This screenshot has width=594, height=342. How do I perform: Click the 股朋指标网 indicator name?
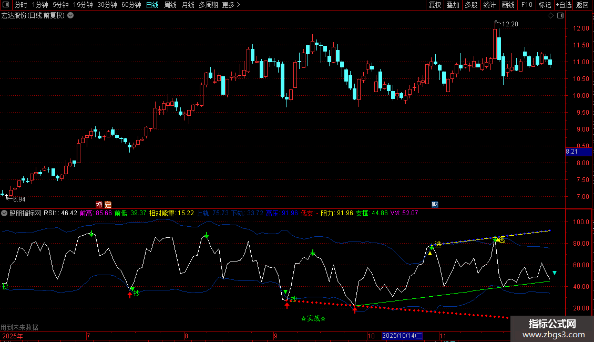point(25,213)
